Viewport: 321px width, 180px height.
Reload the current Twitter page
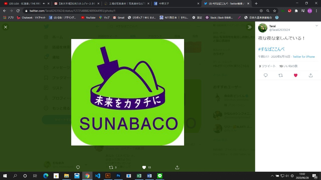[x=18, y=11]
